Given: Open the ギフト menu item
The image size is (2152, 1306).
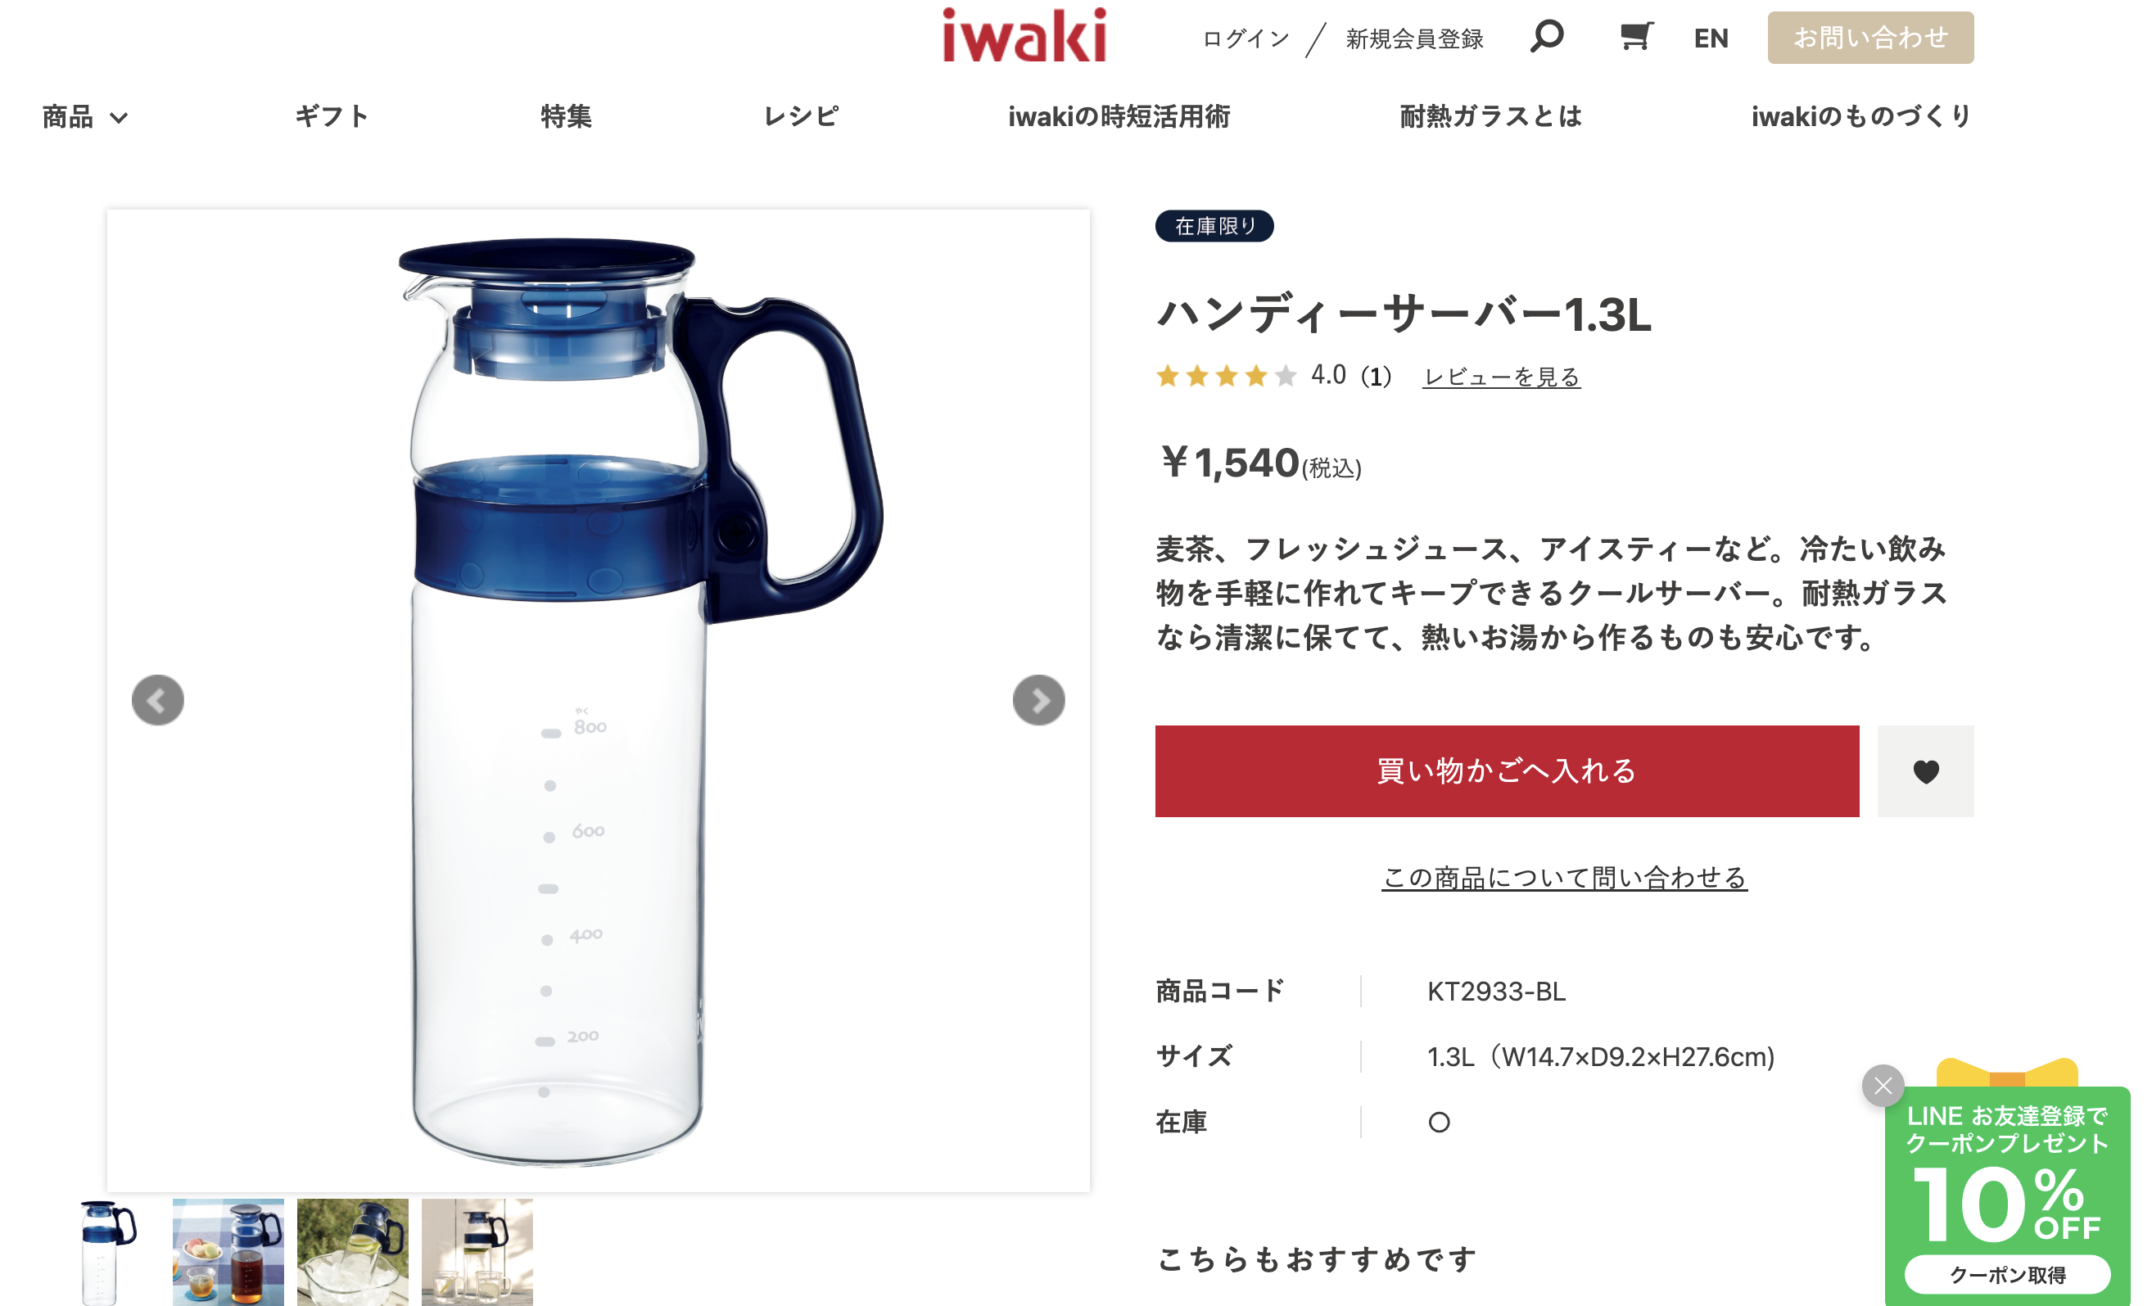Looking at the screenshot, I should 331,115.
